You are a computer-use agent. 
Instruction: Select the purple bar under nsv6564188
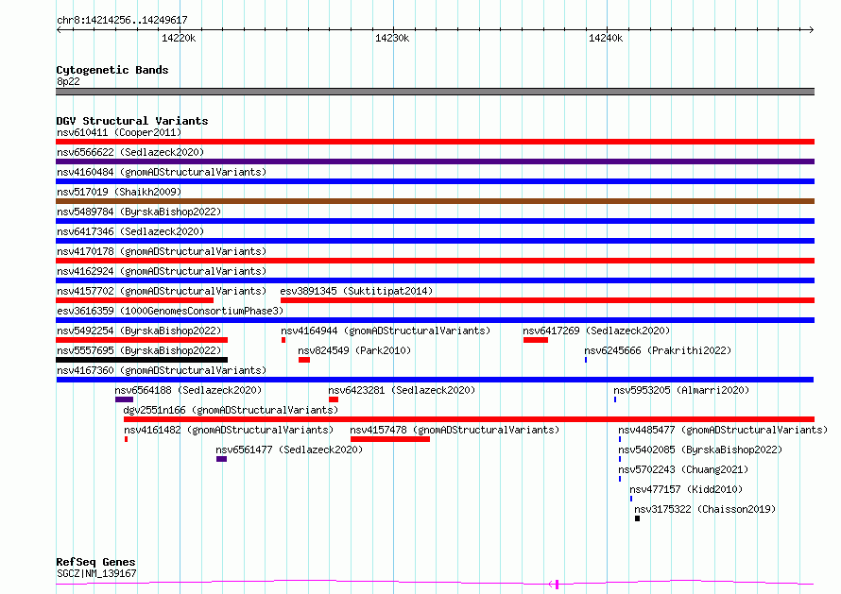(x=124, y=399)
